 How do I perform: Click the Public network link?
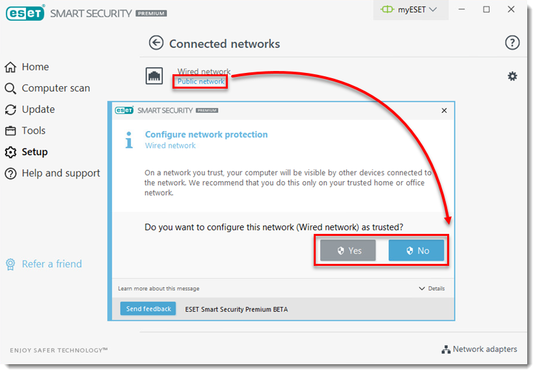click(x=200, y=82)
